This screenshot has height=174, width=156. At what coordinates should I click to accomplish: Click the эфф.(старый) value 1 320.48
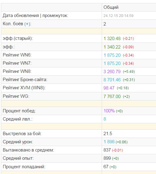tap(112, 39)
